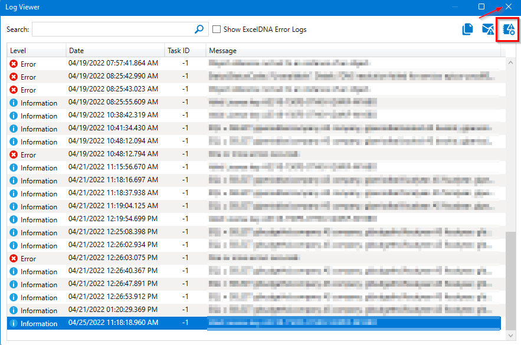
Task: Select Information row at 11:19:04.125 AM
Action: [254, 206]
